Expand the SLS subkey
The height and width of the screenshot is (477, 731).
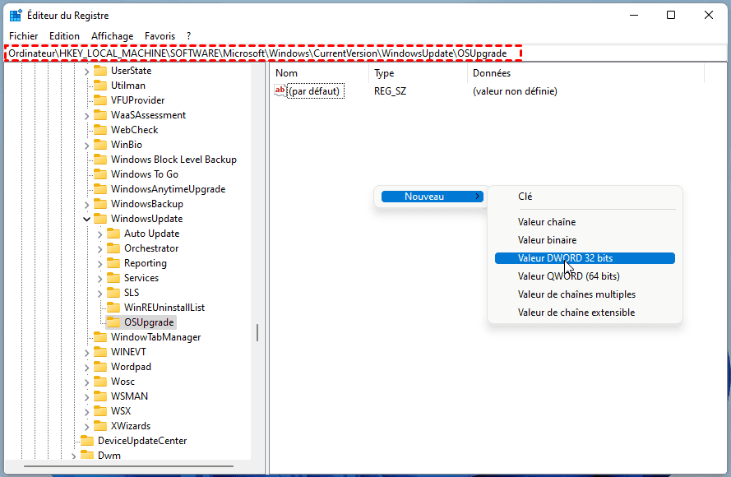point(99,294)
